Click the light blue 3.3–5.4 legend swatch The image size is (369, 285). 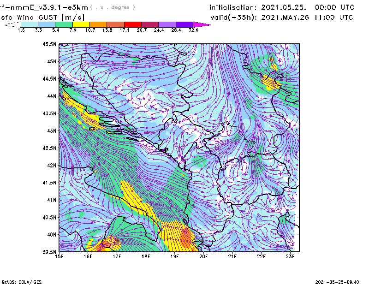click(47, 24)
